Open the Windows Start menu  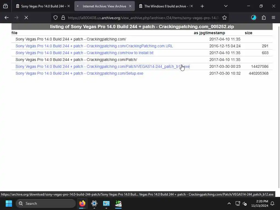pos(9,203)
